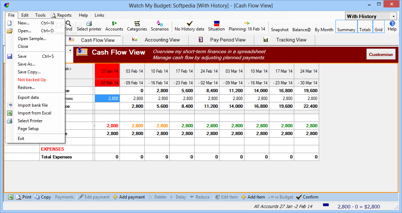402x213 pixels.
Task: Switch to the Accounting View tab
Action: [156, 40]
